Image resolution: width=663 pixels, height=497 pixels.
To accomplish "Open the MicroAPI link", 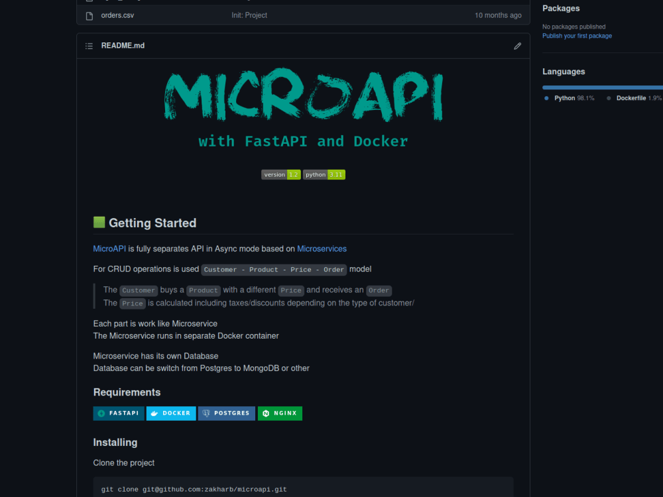I will [109, 248].
